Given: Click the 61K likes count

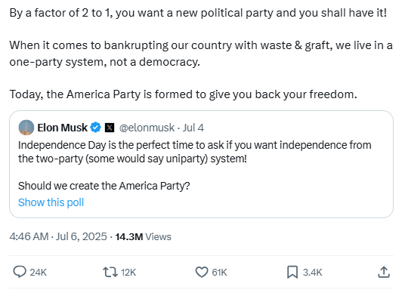Looking at the screenshot, I should coord(219,273).
